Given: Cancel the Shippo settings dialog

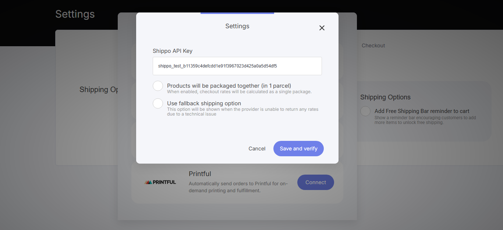Looking at the screenshot, I should point(257,149).
